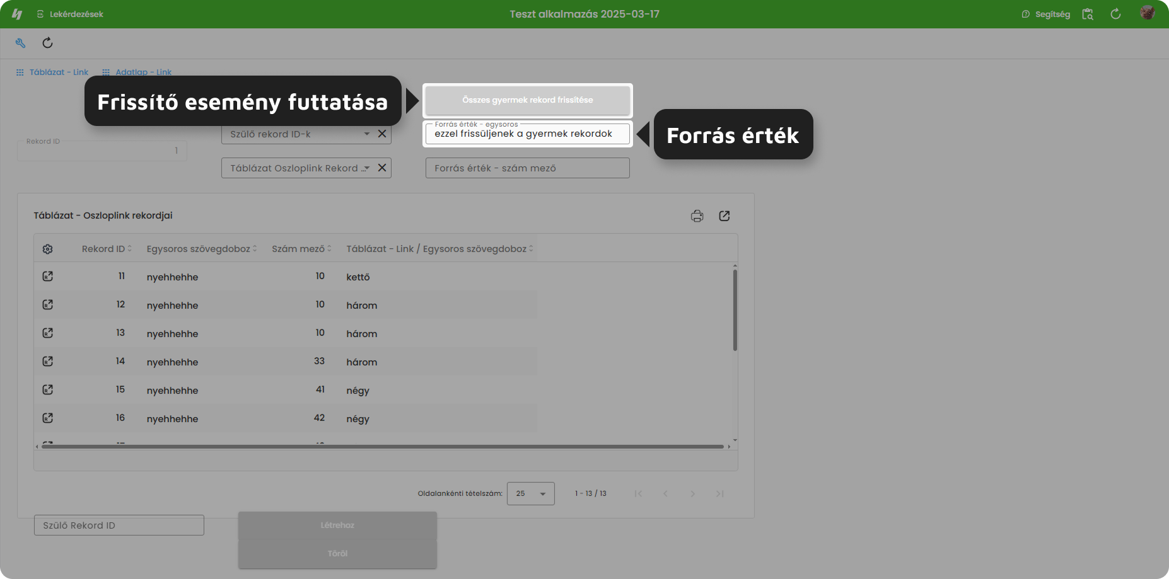This screenshot has width=1169, height=579.
Task: Print the Táblázat - Oszloplink table
Action: pos(697,216)
